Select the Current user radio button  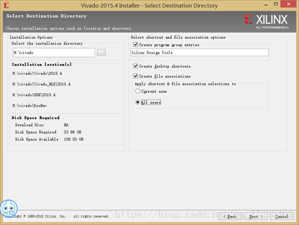click(x=138, y=91)
